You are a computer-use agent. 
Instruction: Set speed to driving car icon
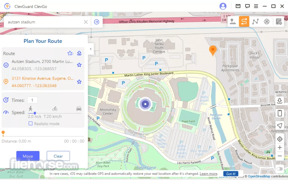(x=79, y=109)
